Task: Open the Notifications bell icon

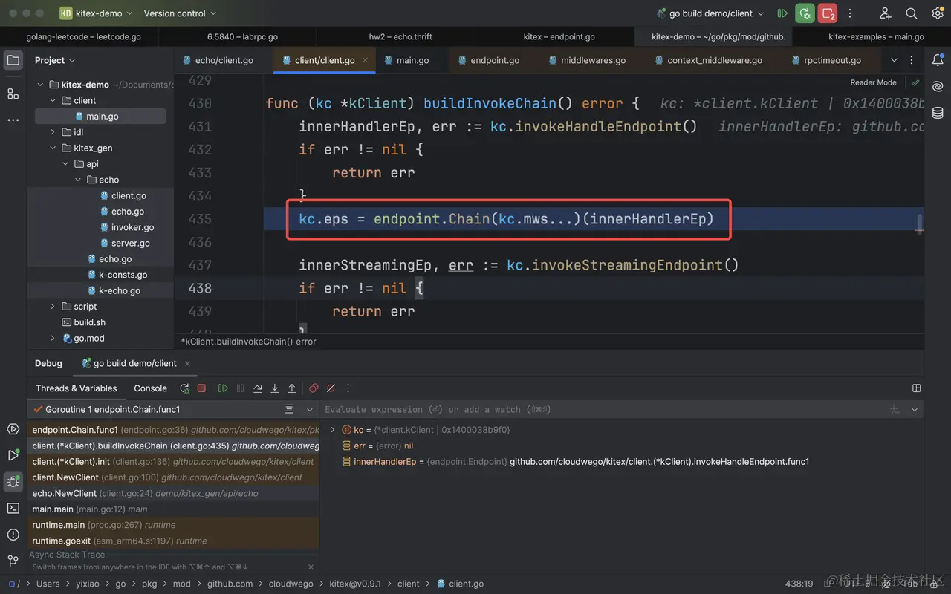Action: [938, 60]
